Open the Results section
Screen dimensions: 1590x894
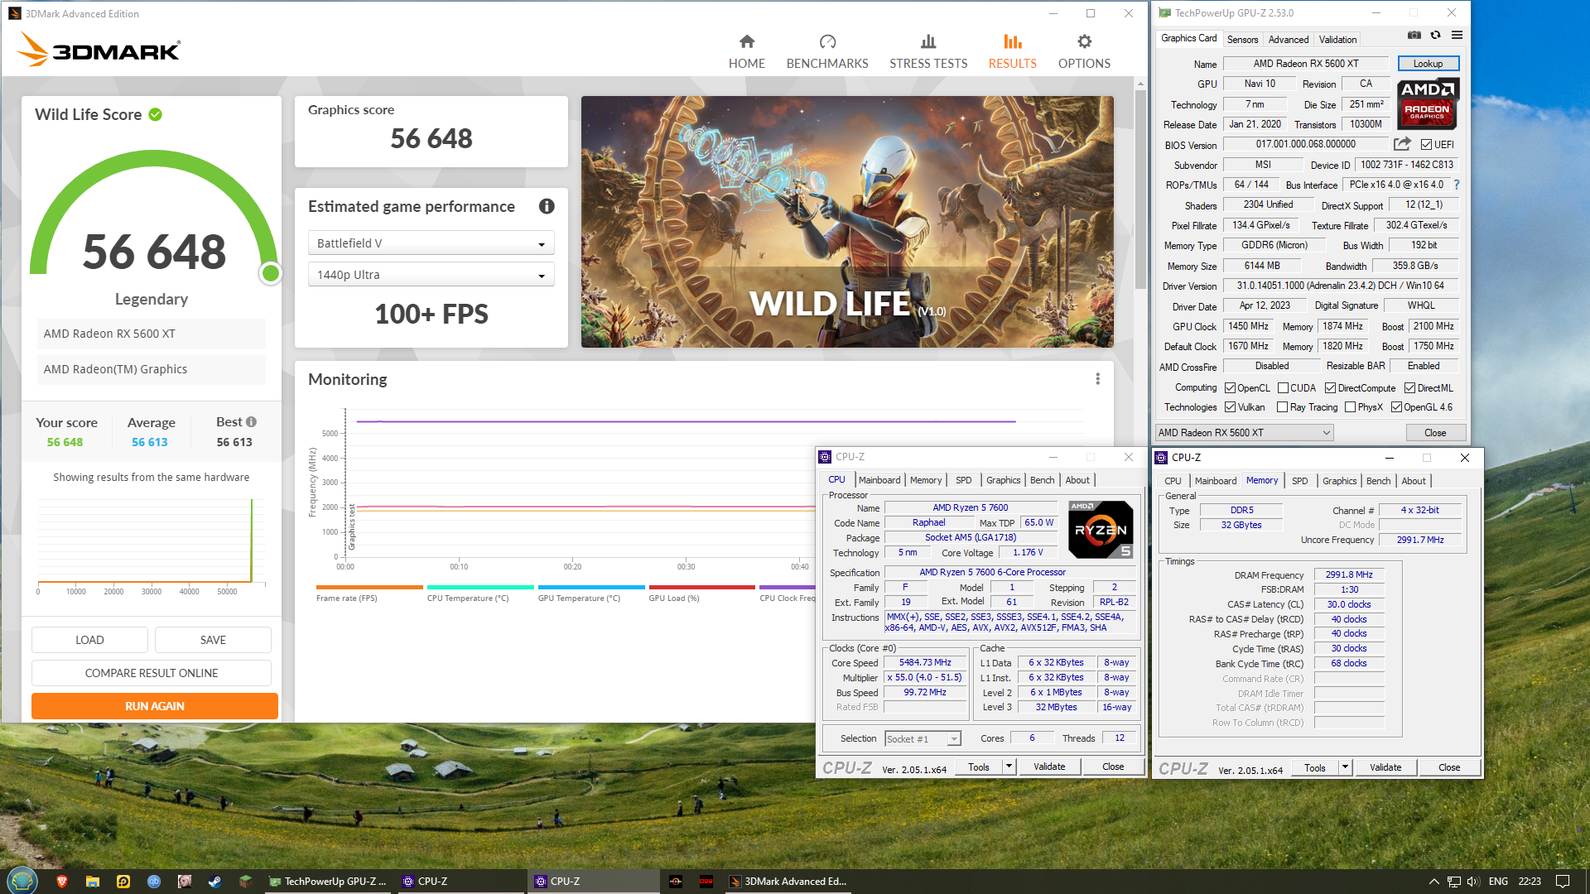1012,51
